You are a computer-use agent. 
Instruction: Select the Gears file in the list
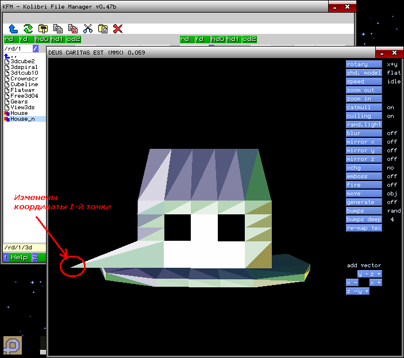pos(18,102)
